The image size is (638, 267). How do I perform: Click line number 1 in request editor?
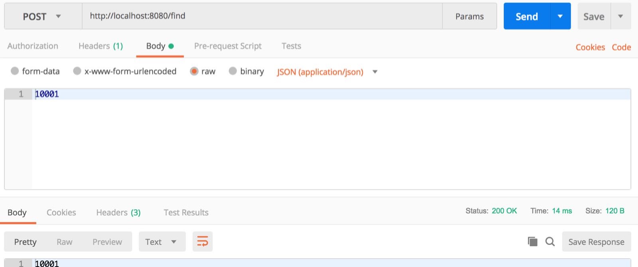coord(21,94)
